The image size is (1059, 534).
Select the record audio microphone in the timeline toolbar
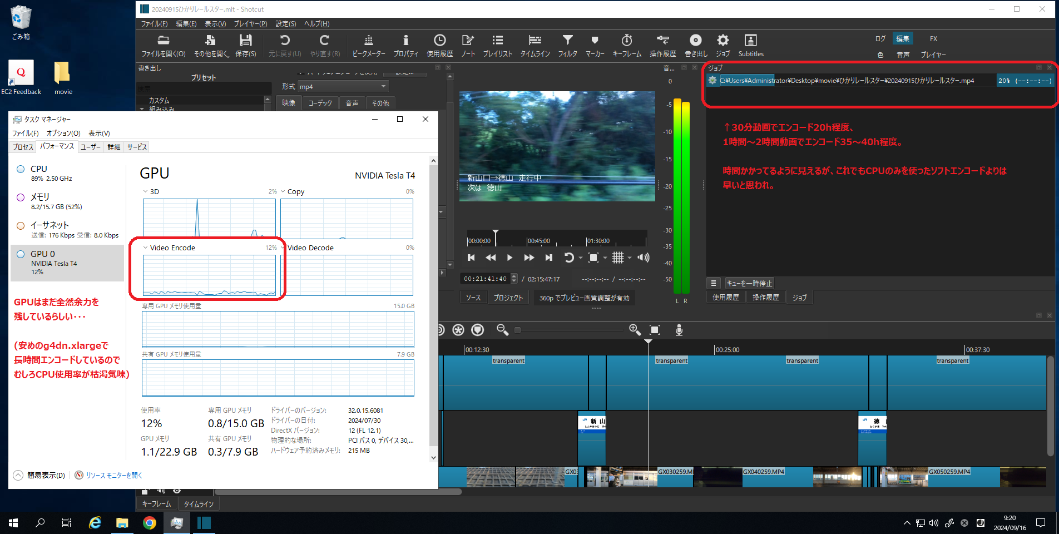click(x=679, y=329)
